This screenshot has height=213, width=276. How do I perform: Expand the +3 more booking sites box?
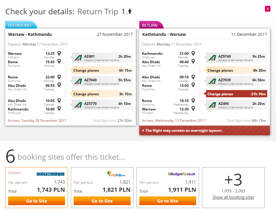[x=233, y=188]
